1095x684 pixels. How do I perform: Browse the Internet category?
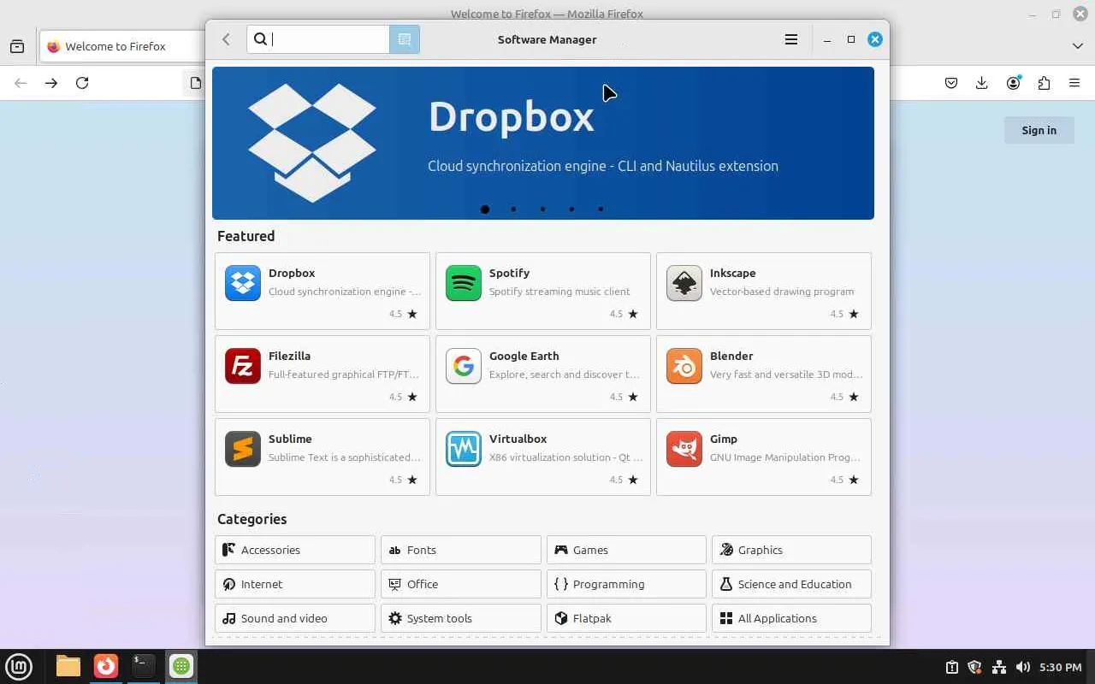coord(295,584)
